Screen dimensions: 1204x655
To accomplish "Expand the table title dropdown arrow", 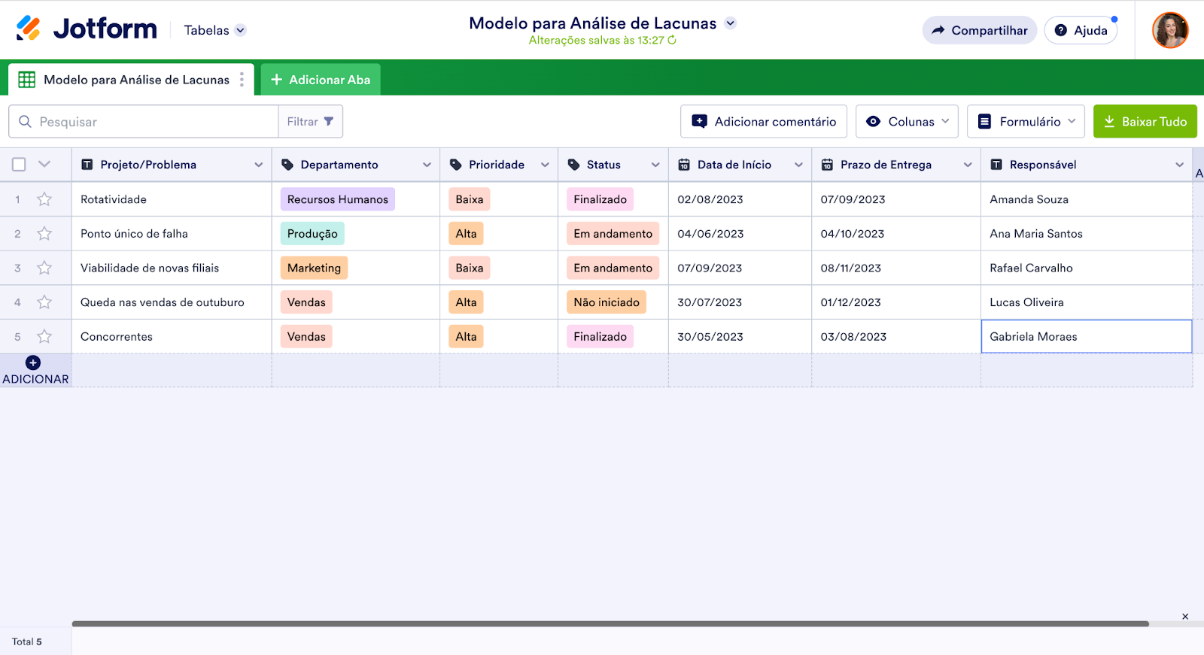I will click(730, 23).
